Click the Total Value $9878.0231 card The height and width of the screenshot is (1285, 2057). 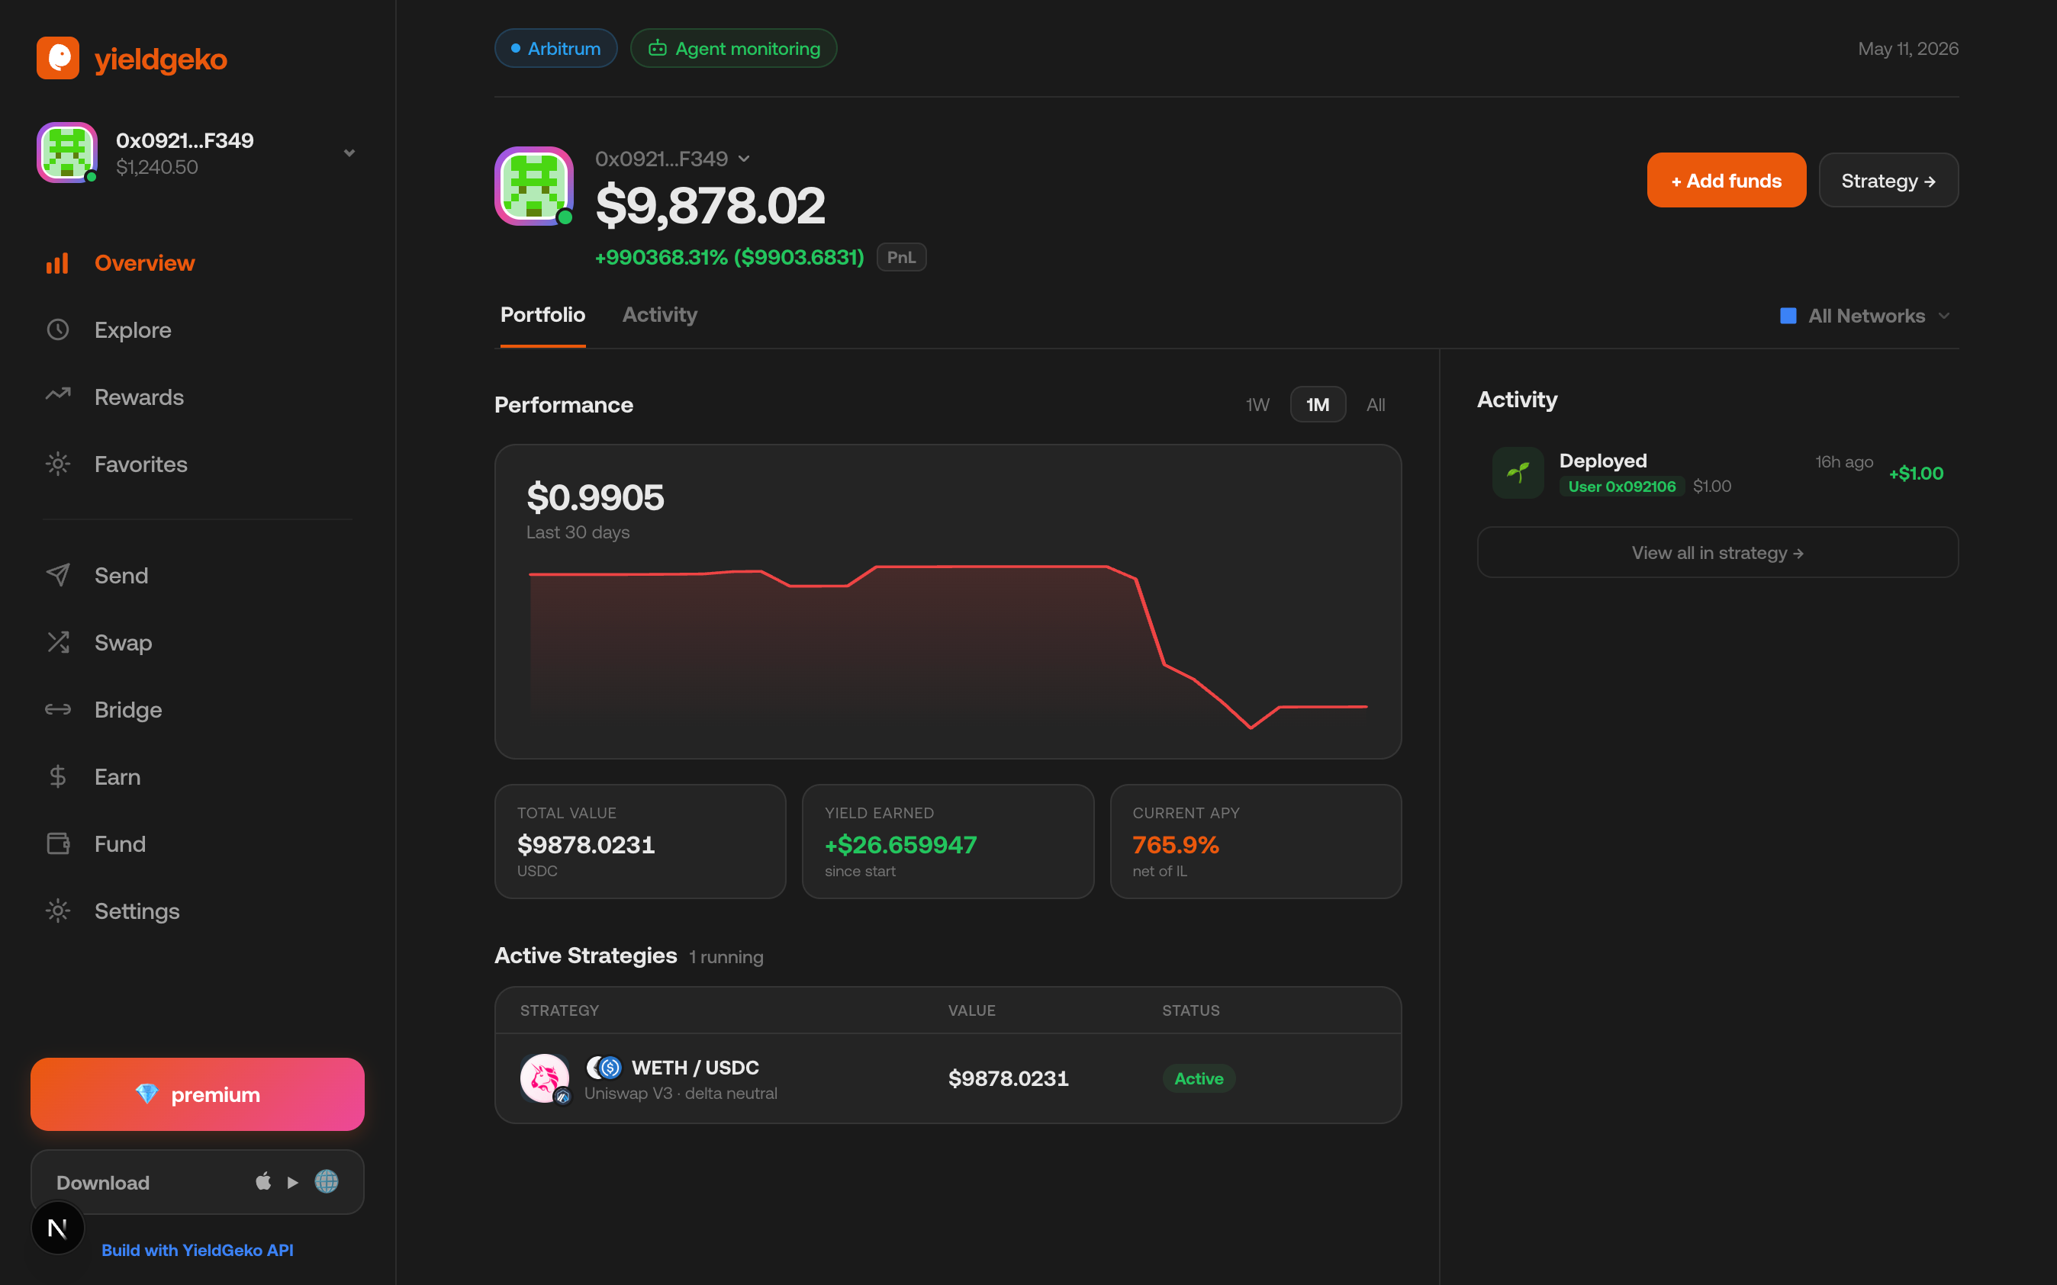coord(640,841)
